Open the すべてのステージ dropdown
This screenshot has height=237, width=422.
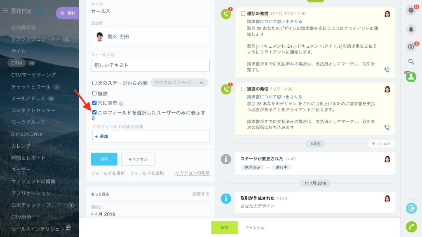pos(179,83)
